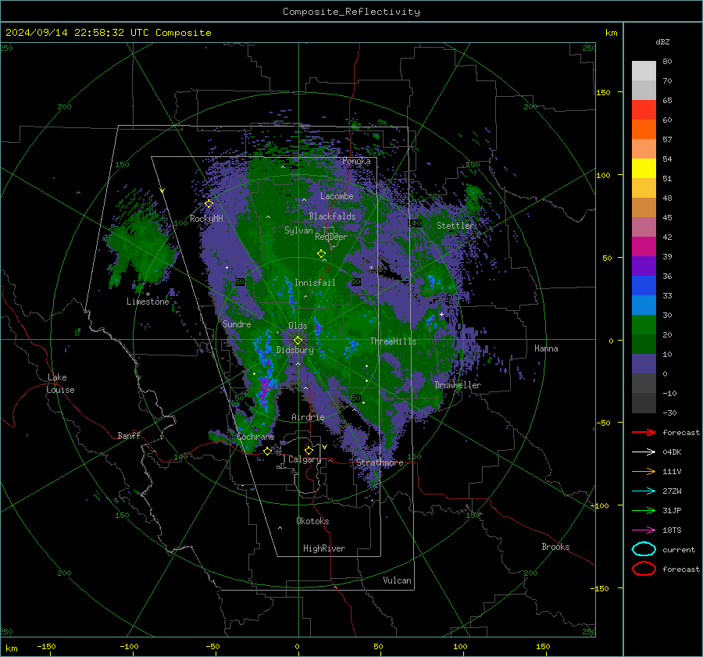Image resolution: width=703 pixels, height=657 pixels.
Task: Click the Cochrane city label
Action: pos(255,437)
